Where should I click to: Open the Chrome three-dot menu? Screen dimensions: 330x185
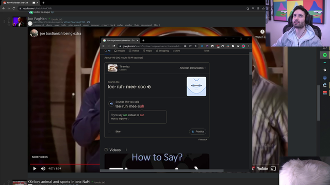[x=249, y=46]
